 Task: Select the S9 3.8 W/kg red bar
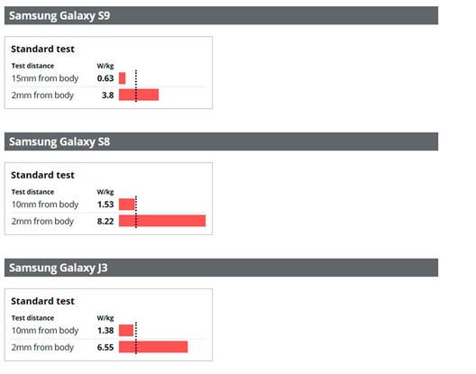139,95
